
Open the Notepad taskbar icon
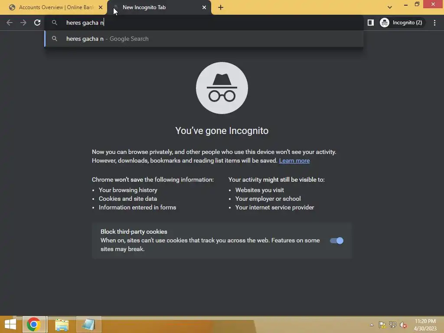[88, 324]
